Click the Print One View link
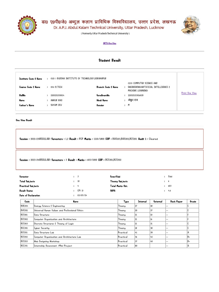 (x=189, y=93)
